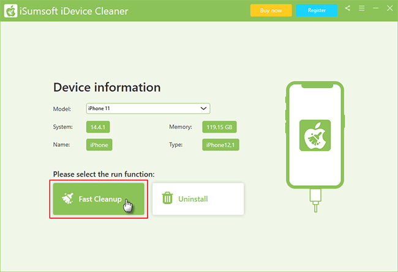Click the Register button
Image resolution: width=398 pixels, height=272 pixels.
(317, 10)
